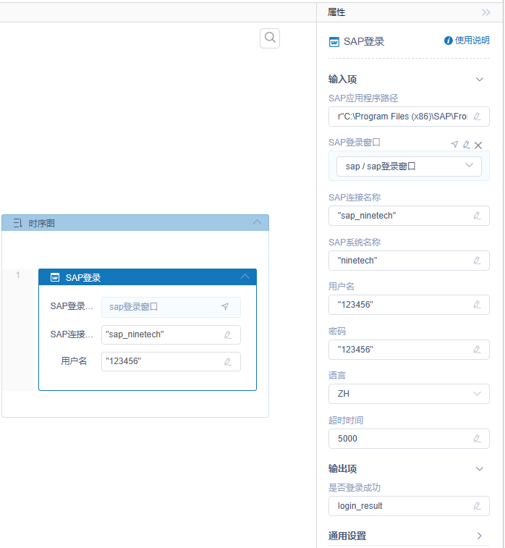Screen dimensions: 505x548
Task: Click the login_result output field
Action: click(402, 506)
